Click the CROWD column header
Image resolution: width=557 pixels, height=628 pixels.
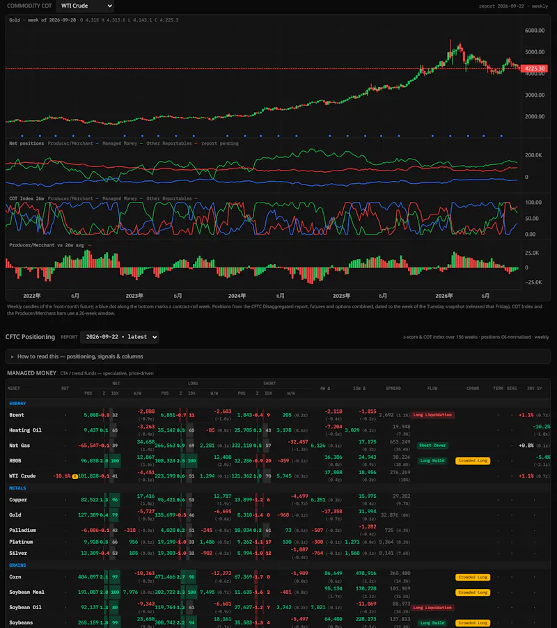[x=473, y=388]
